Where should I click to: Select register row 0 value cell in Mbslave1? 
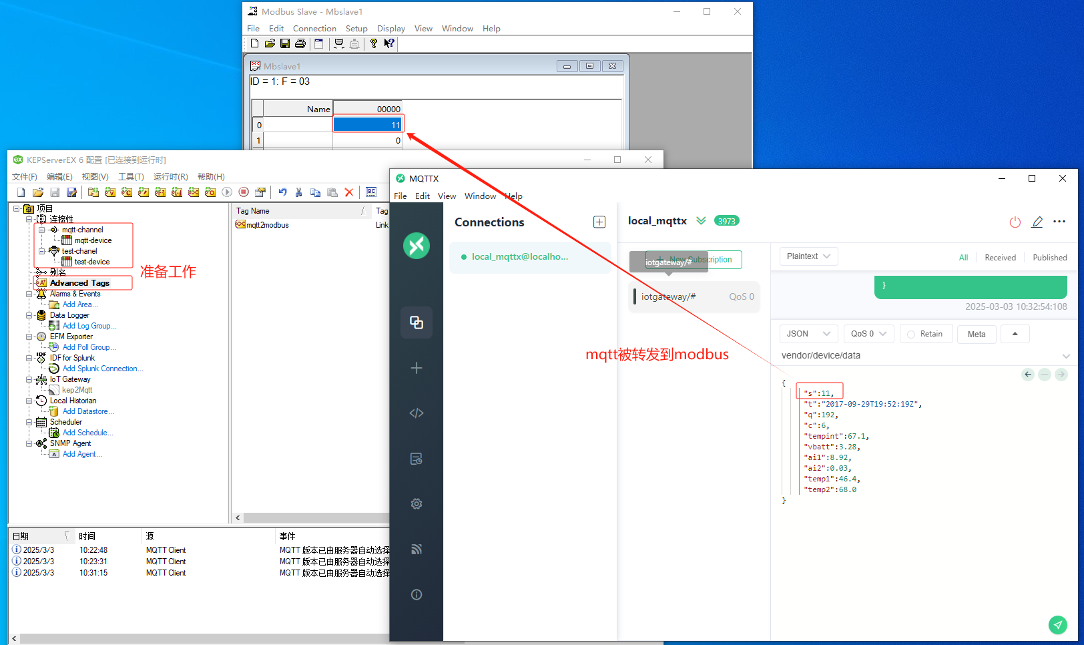click(367, 125)
